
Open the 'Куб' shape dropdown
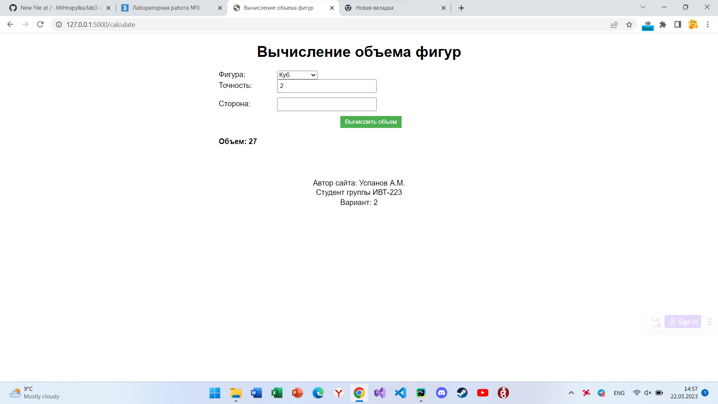tap(297, 75)
